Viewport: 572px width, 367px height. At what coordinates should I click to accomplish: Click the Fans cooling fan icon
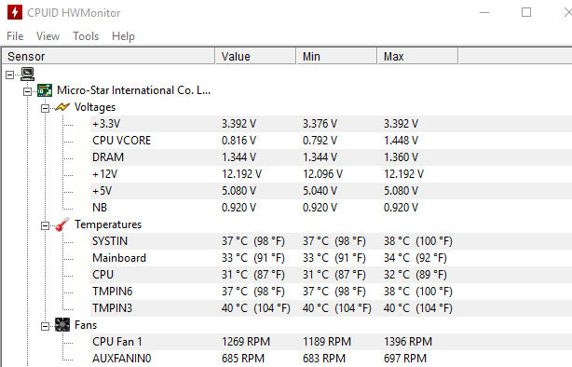point(62,325)
